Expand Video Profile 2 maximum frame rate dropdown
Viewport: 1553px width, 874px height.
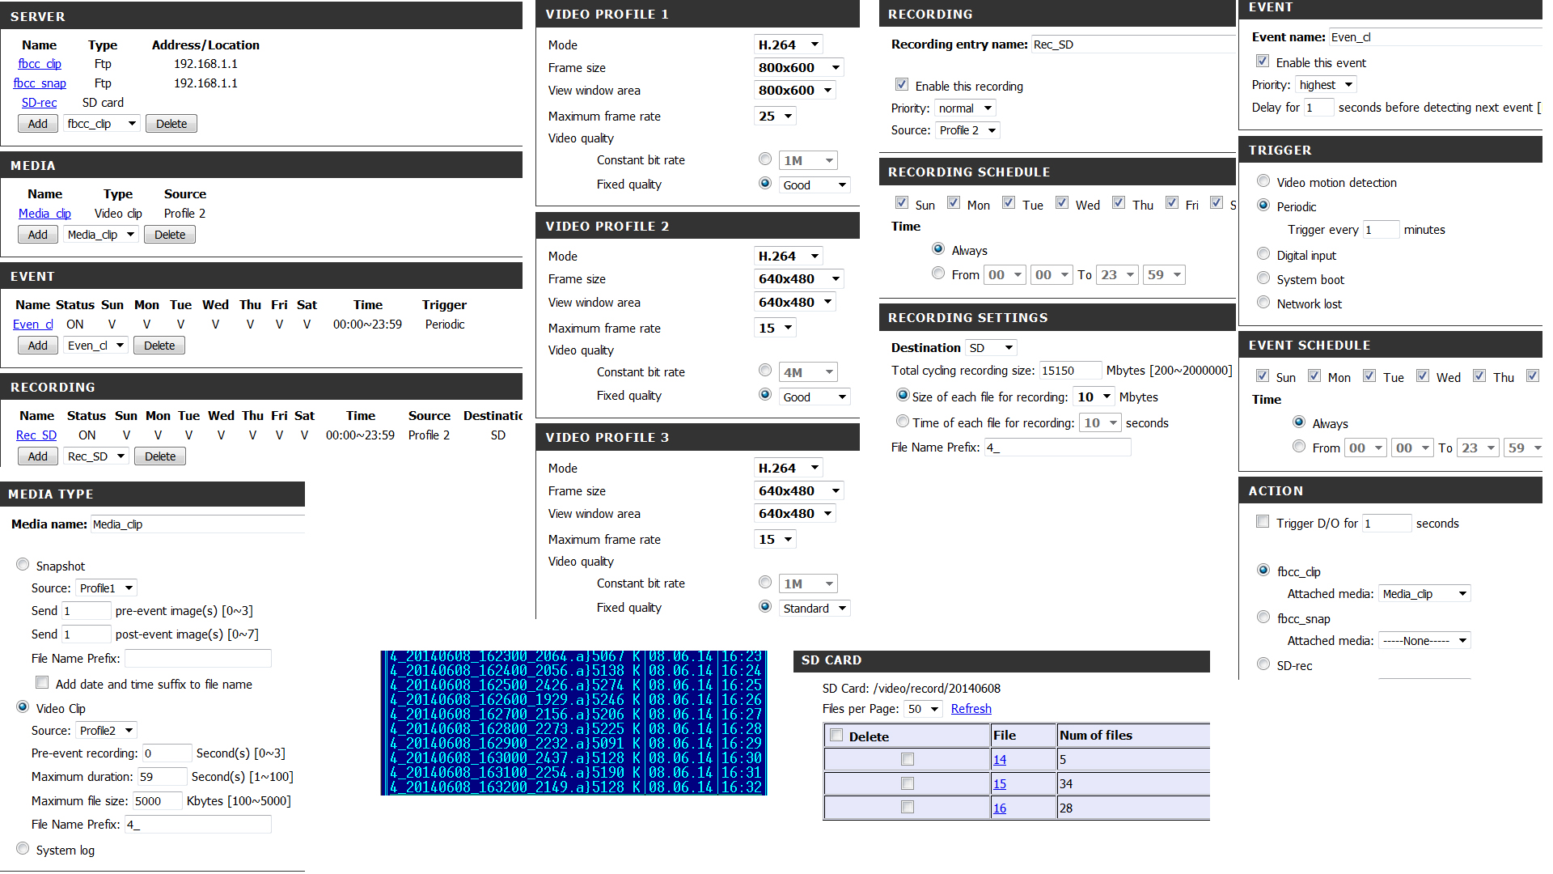pyautogui.click(x=776, y=329)
